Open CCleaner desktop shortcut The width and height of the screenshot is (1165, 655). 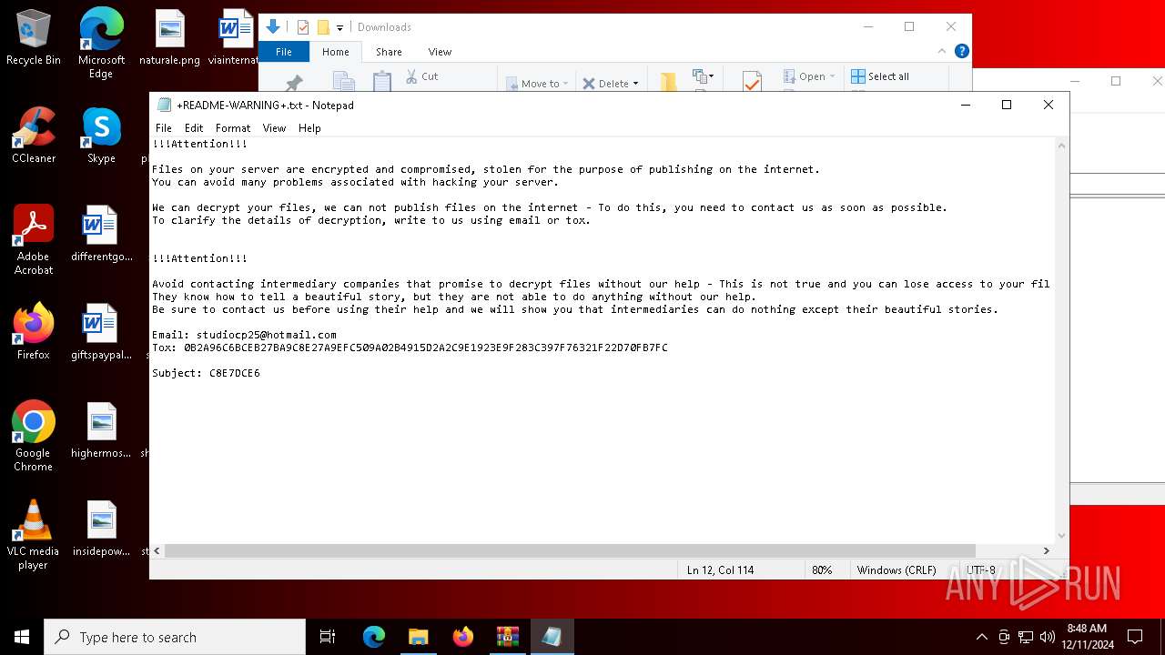(x=34, y=136)
